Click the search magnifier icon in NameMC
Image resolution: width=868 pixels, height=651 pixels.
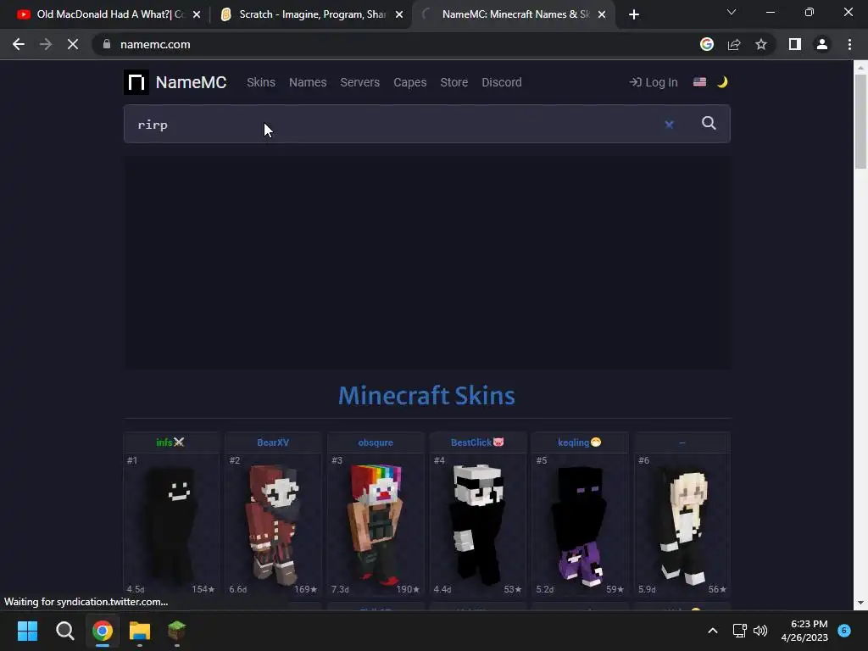tap(709, 124)
